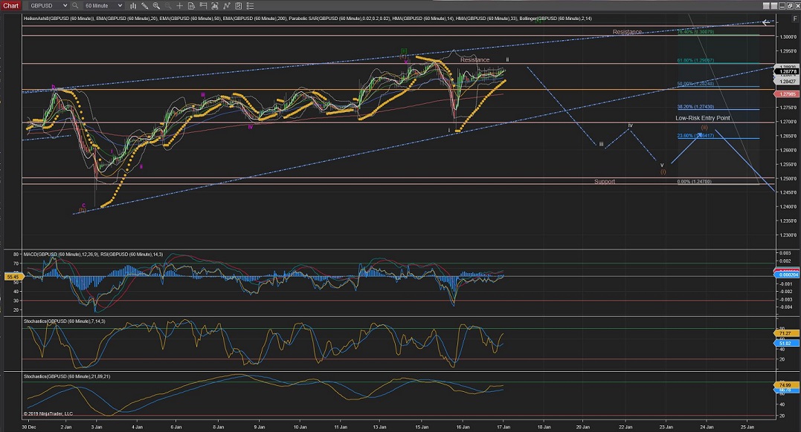This screenshot has height=432, width=801.
Task: Click the zoom in magnifier icon
Action: coord(156,5)
